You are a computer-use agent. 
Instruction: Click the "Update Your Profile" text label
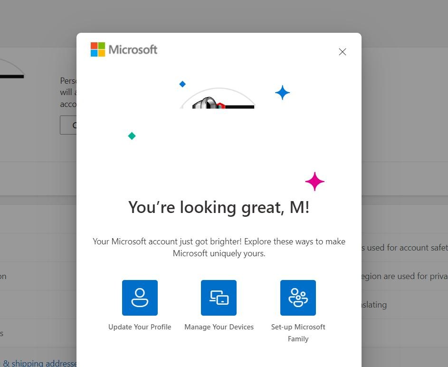coord(140,327)
